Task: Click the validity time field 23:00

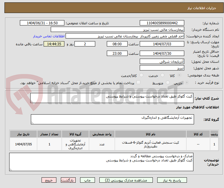Action: (117, 54)
